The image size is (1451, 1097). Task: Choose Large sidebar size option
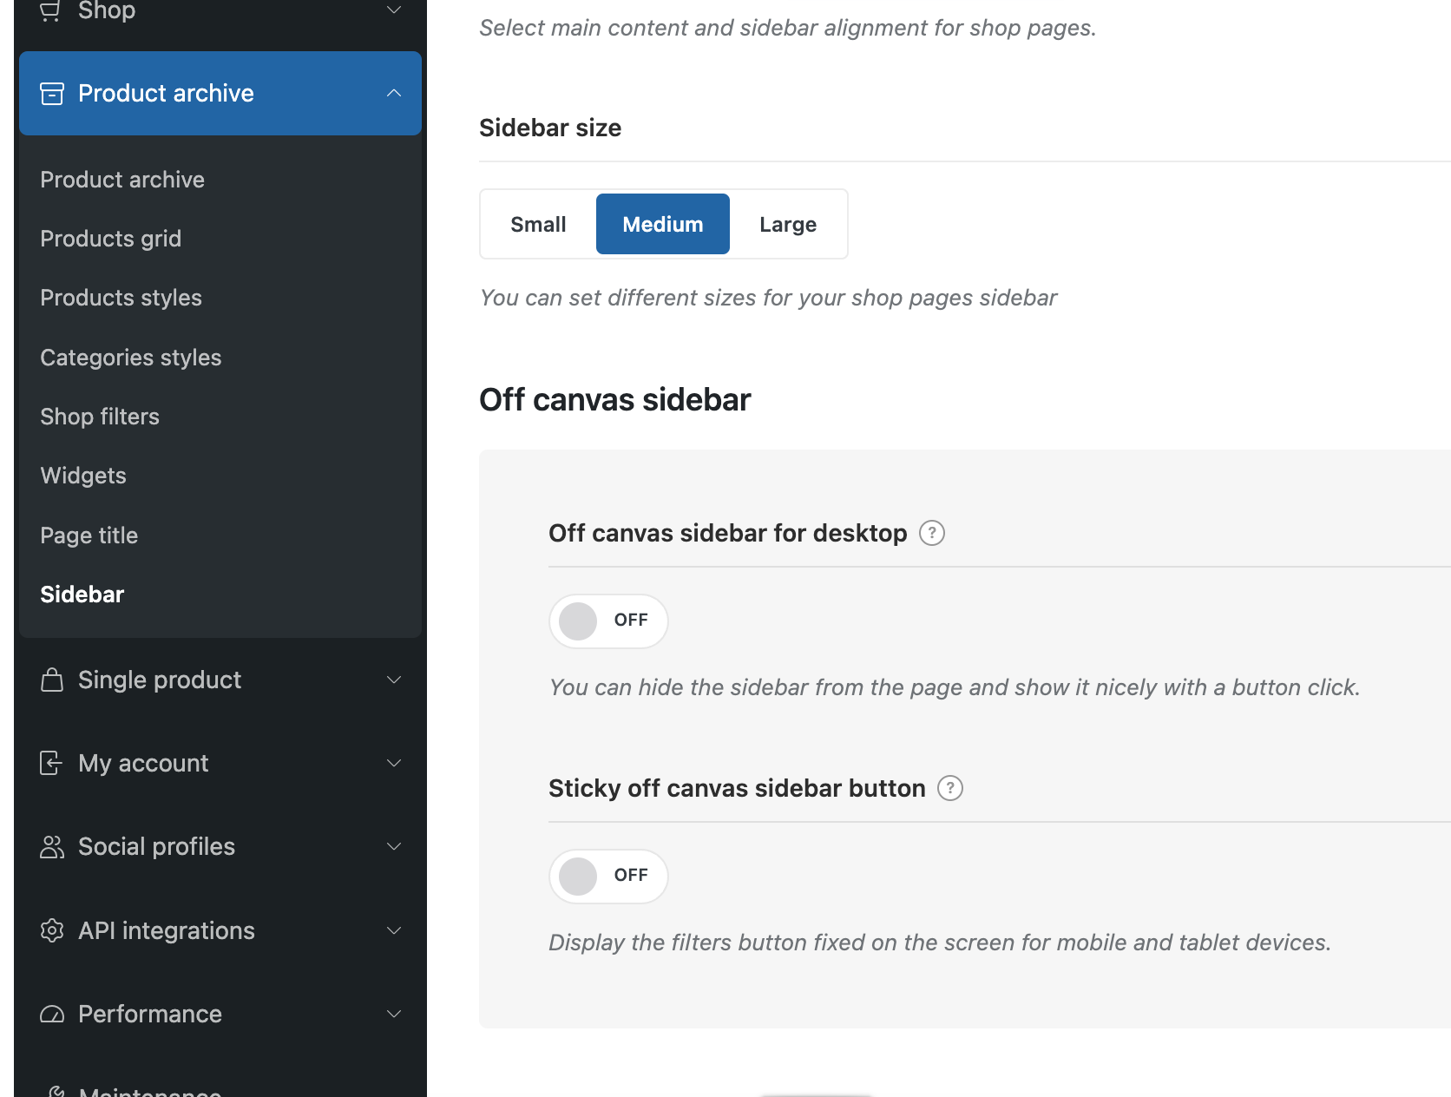coord(787,224)
